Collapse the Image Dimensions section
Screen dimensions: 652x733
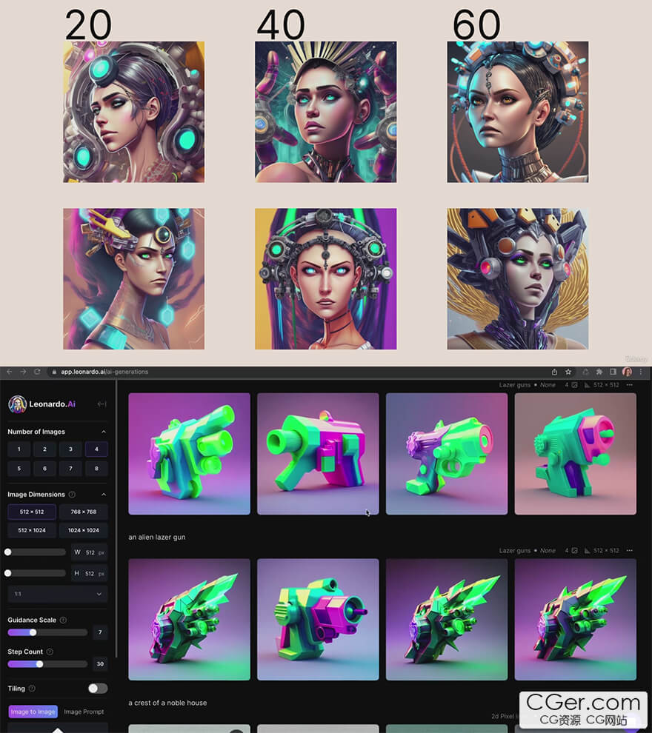[103, 495]
